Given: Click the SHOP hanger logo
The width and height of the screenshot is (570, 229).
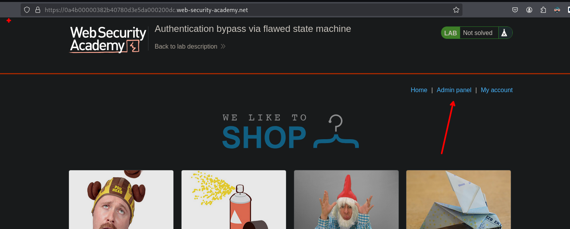Looking at the screenshot, I should coord(290,132).
